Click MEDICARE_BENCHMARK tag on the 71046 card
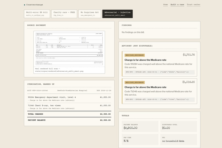The width and height of the screenshot is (222, 148). point(135,82)
